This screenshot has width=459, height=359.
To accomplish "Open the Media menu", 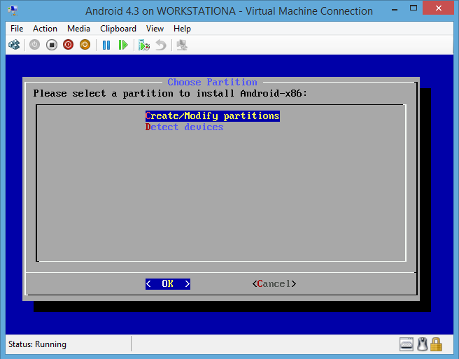I will click(78, 29).
